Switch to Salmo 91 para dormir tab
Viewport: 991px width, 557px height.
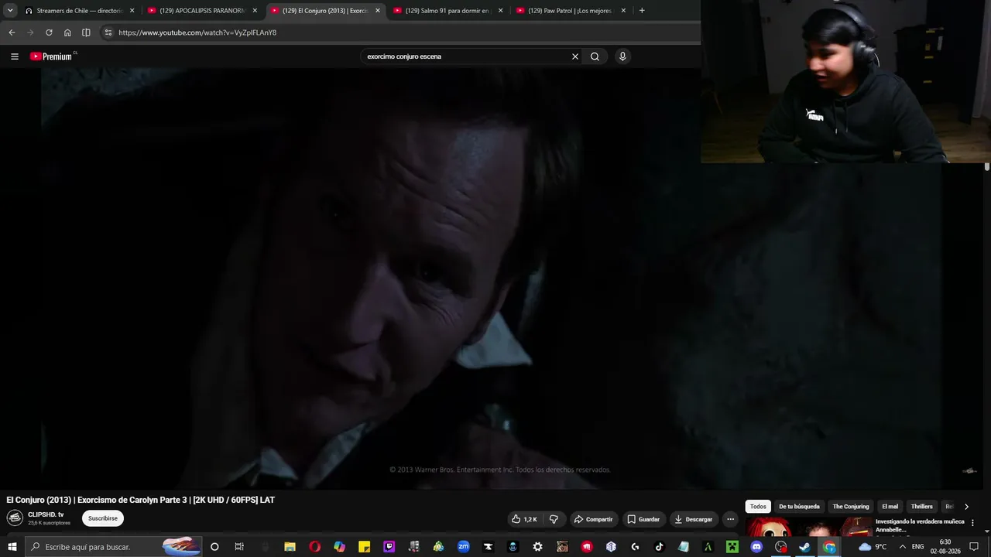pyautogui.click(x=448, y=11)
